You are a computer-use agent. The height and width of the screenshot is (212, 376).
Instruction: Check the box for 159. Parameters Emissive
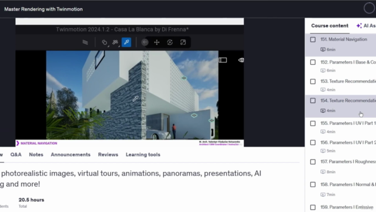(313, 207)
